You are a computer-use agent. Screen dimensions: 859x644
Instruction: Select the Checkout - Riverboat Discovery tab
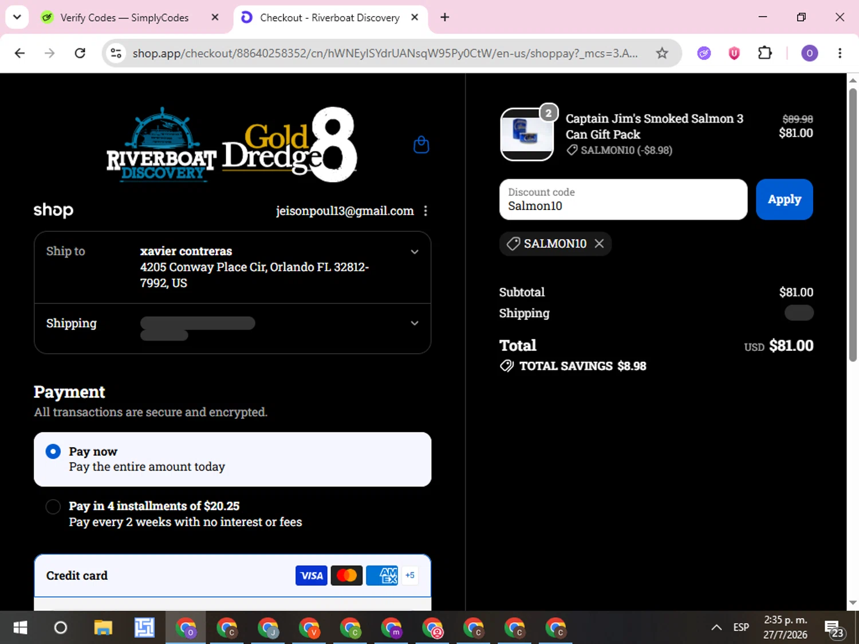(x=330, y=17)
